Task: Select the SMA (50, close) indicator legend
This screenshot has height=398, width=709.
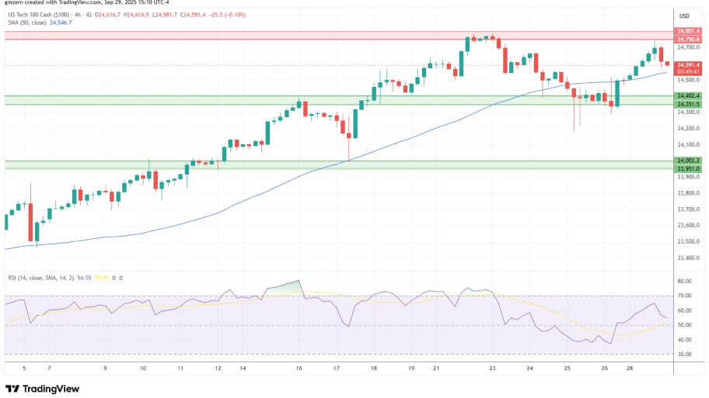Action: point(26,22)
